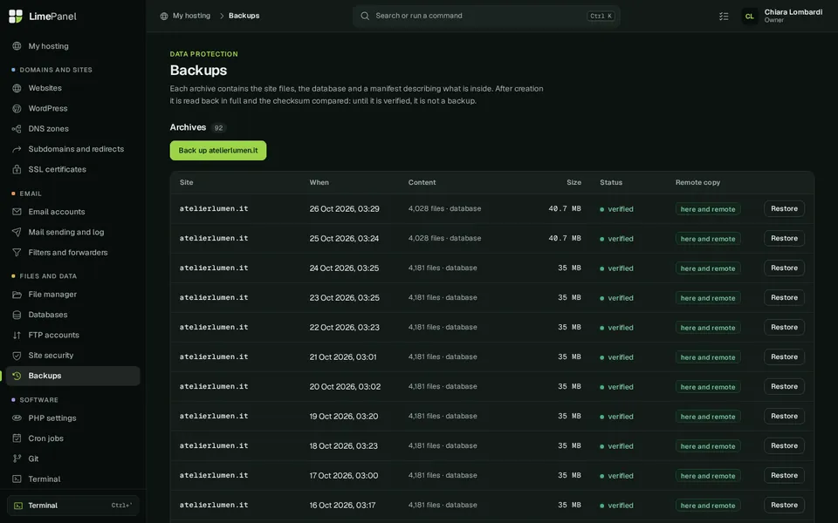The width and height of the screenshot is (838, 523).
Task: Go to Cron jobs
Action: click(72, 438)
